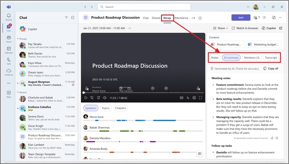
Task: Show the +4 hidden tabs
Action: tap(193, 18)
